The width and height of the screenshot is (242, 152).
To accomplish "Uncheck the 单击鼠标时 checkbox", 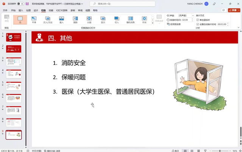I will [x=198, y=20].
